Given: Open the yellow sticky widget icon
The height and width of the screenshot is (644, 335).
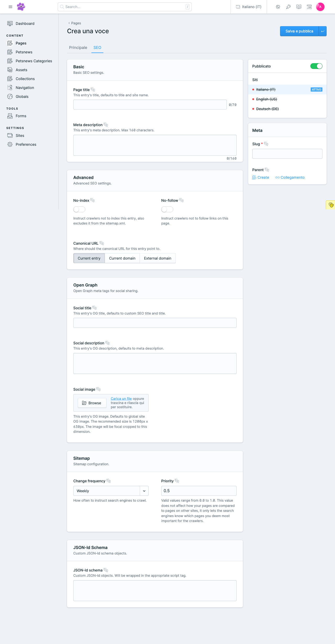Looking at the screenshot, I should [x=331, y=205].
